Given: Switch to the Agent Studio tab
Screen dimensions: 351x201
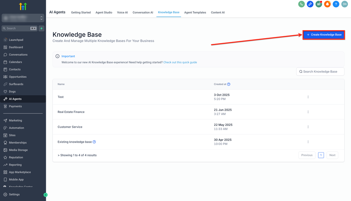Looking at the screenshot, I should [104, 13].
